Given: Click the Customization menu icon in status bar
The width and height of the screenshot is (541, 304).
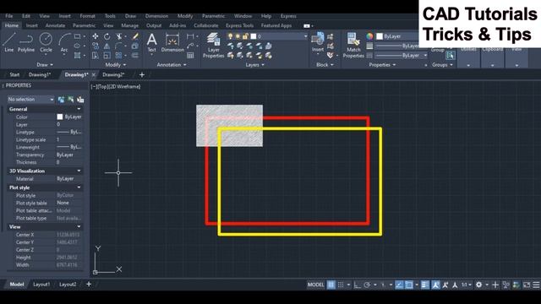Looking at the screenshot, I should point(536,285).
